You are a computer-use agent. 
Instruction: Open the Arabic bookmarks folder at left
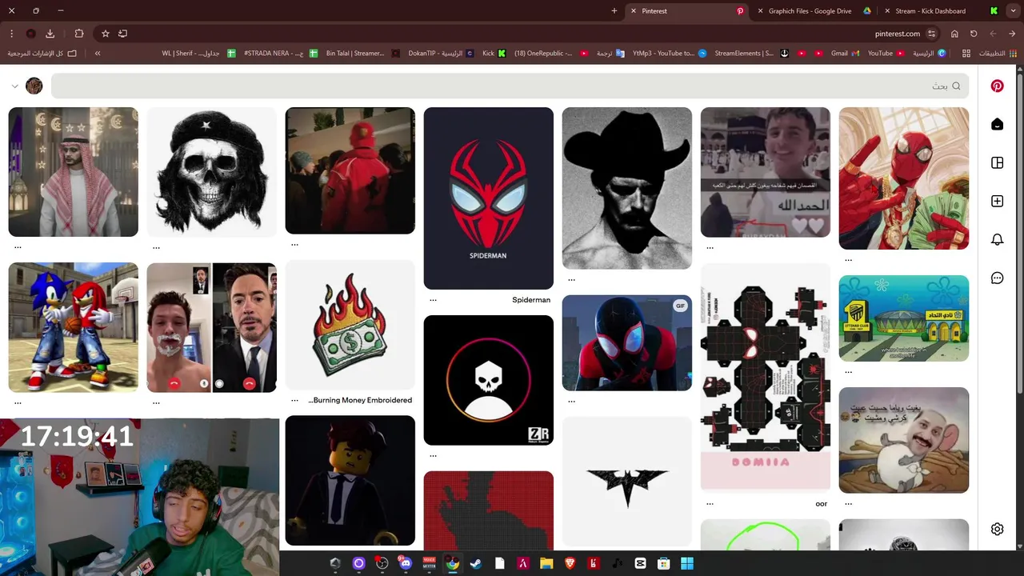(x=42, y=54)
